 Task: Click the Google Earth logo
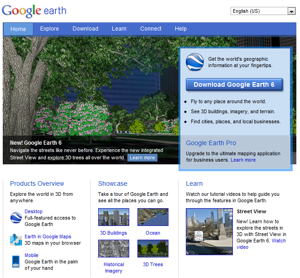34,11
